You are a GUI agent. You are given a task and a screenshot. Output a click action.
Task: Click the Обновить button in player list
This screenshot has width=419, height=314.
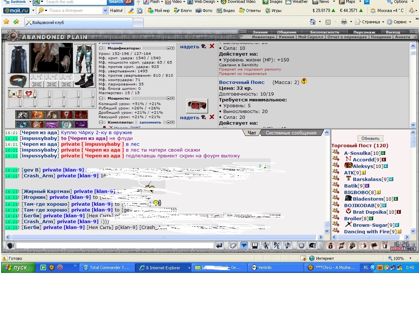click(x=370, y=138)
